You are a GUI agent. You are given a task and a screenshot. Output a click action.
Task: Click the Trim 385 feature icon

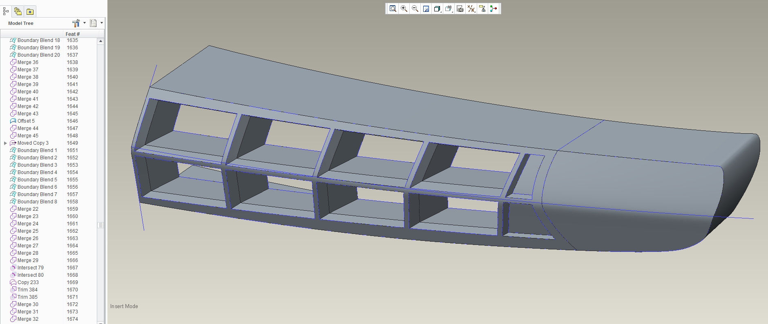pyautogui.click(x=13, y=297)
